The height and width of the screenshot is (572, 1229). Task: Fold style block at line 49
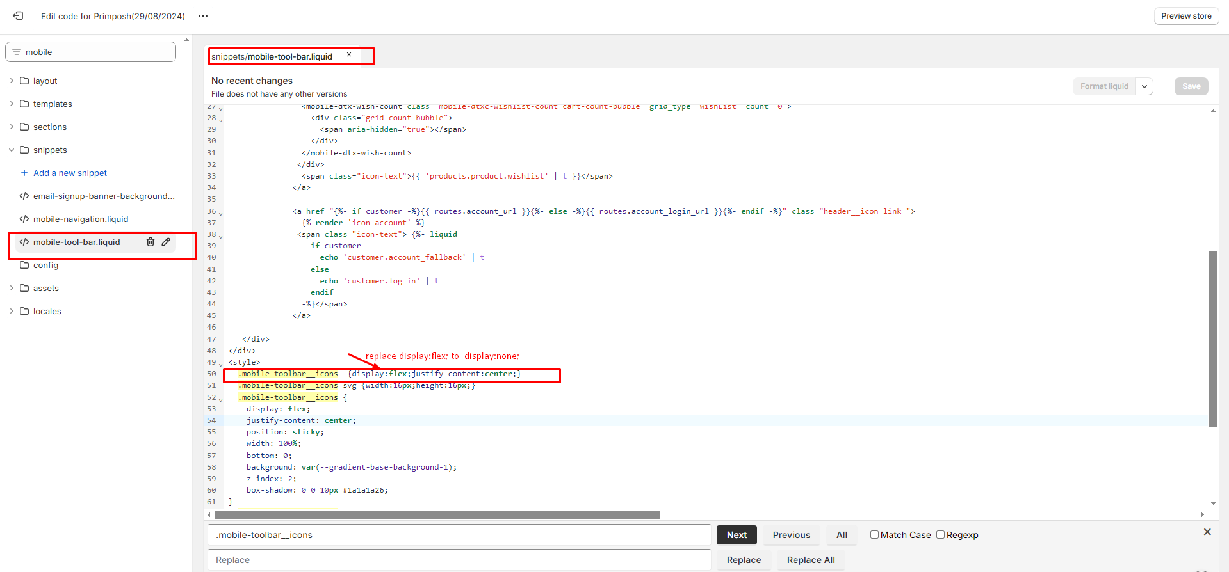221,364
